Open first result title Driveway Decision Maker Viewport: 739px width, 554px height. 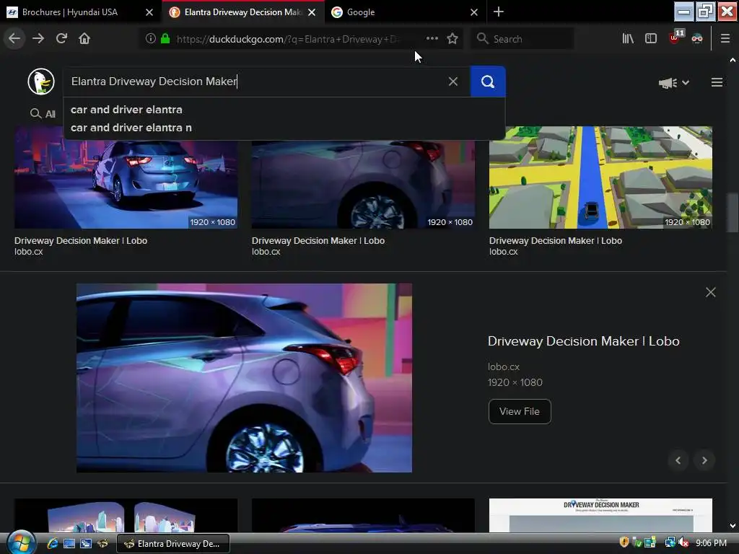tap(81, 241)
